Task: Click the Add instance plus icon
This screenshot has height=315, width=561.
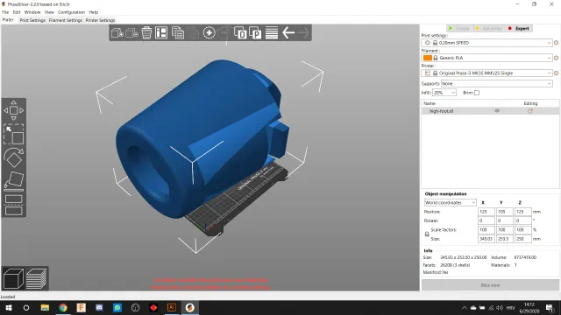Action: [x=209, y=33]
